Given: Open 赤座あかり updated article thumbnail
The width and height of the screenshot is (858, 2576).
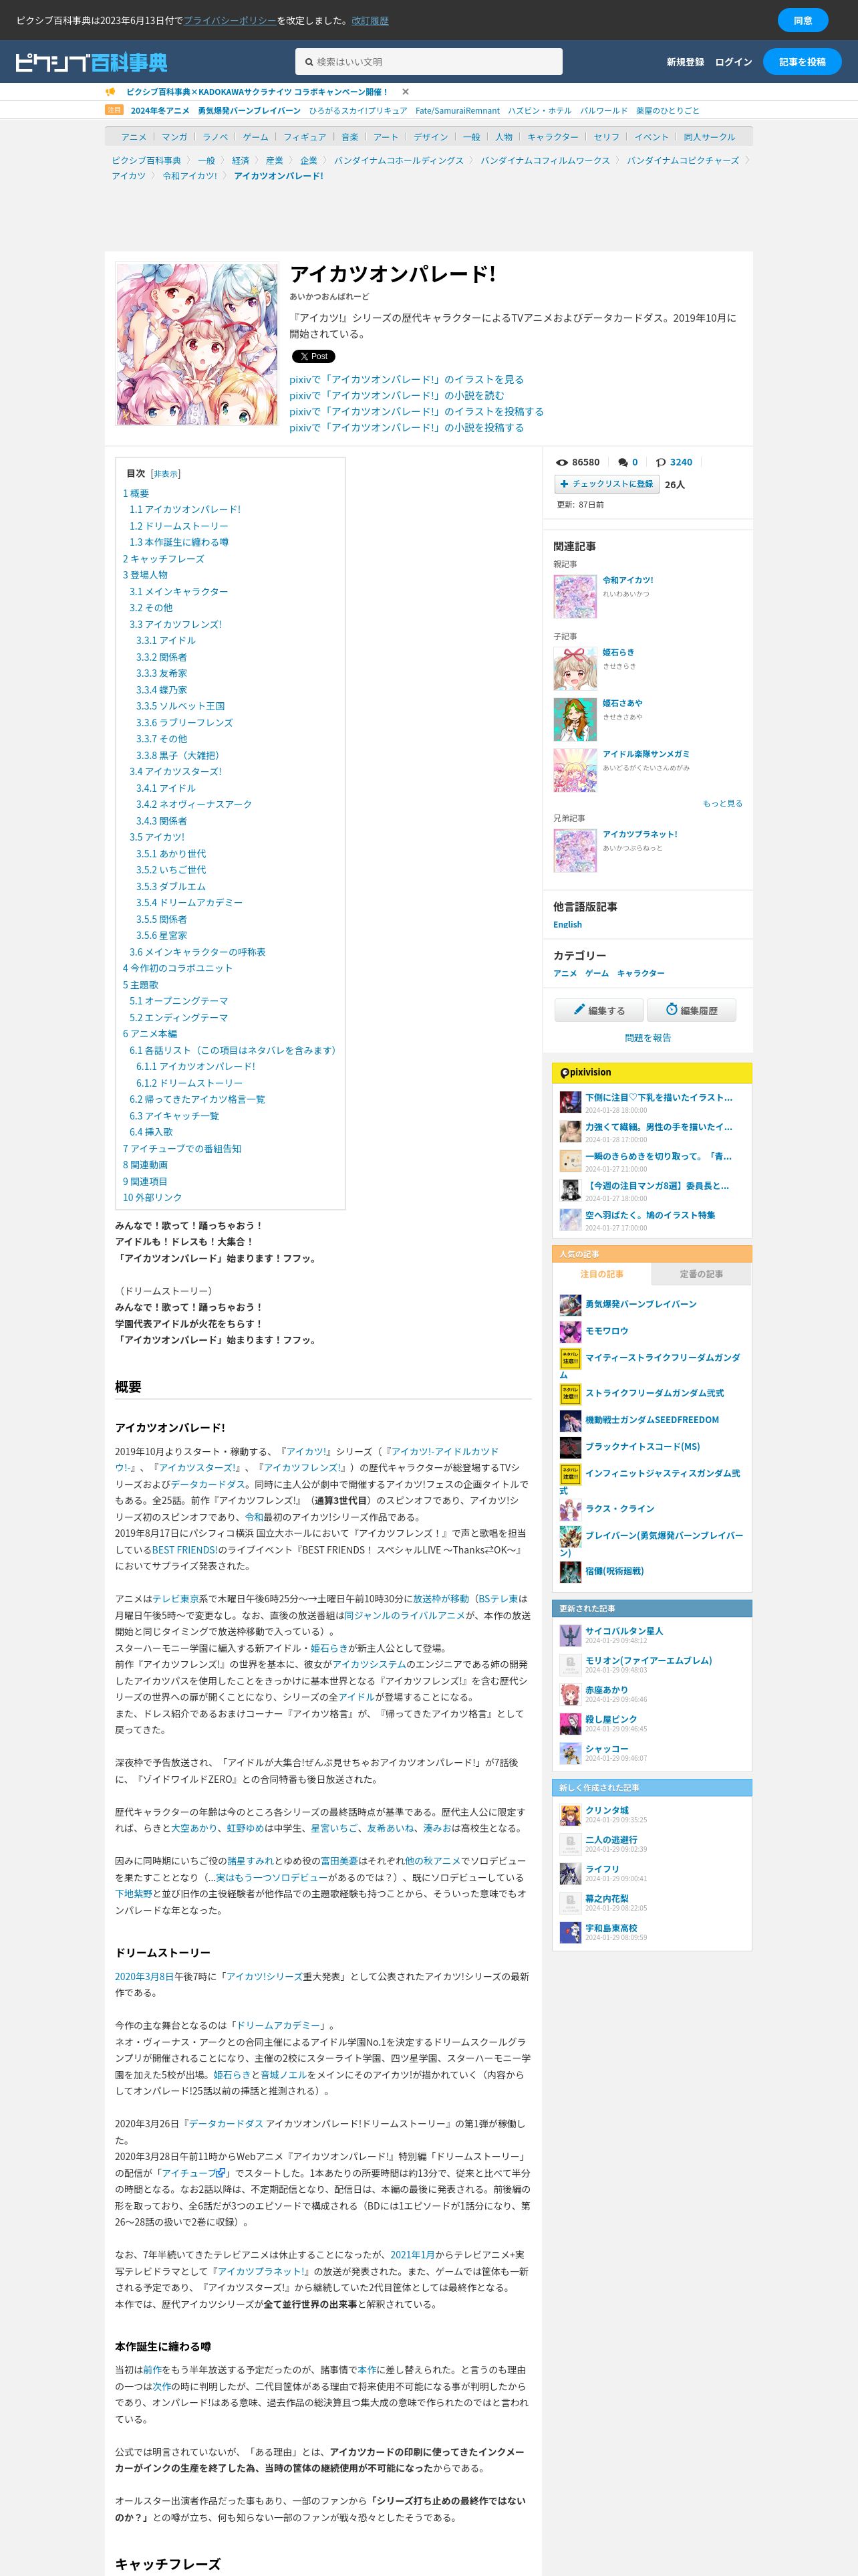Looking at the screenshot, I should pyautogui.click(x=571, y=1694).
